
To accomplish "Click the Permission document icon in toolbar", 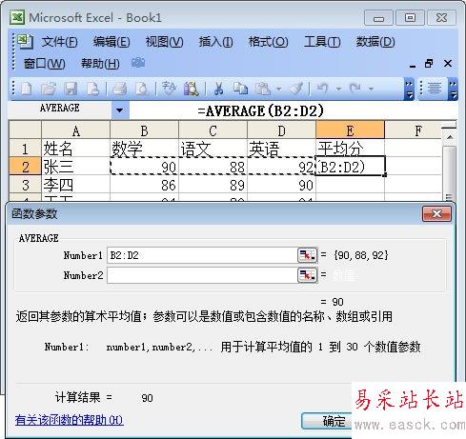I will [x=92, y=89].
